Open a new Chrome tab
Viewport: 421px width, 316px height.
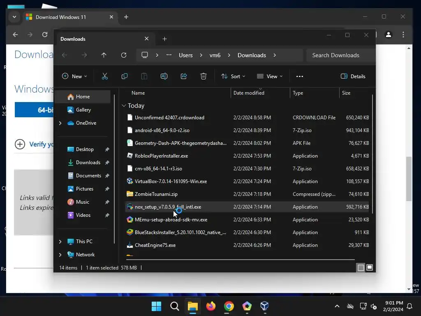pos(126,17)
